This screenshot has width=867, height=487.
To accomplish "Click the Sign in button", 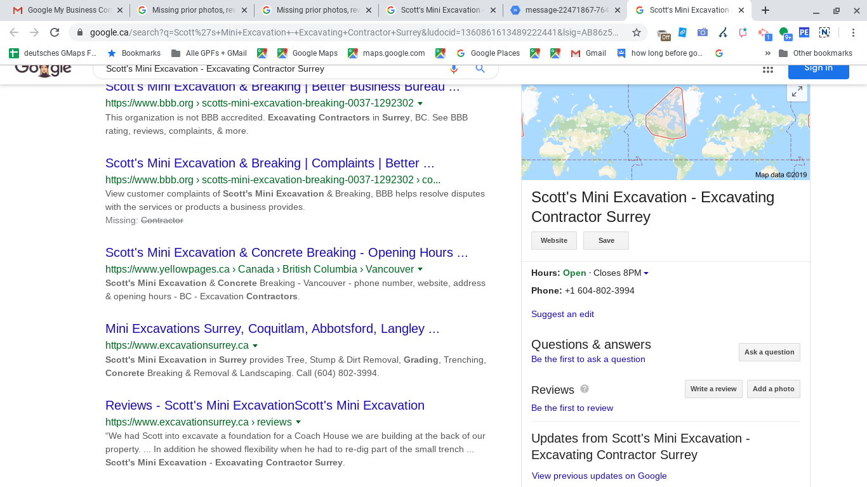I will [x=818, y=68].
